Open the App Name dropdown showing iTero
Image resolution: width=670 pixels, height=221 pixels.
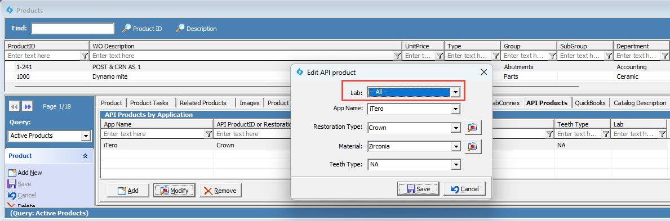(456, 109)
